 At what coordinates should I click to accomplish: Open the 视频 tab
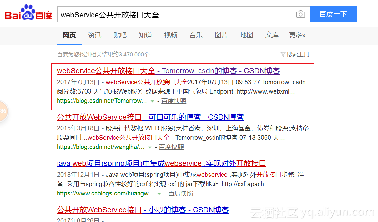(x=171, y=35)
